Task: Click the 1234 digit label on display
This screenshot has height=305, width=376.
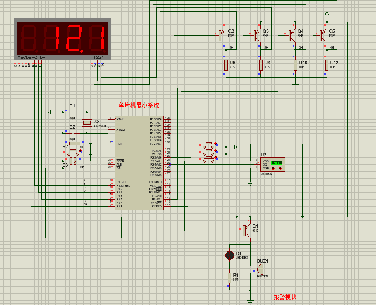Action: coord(99,57)
